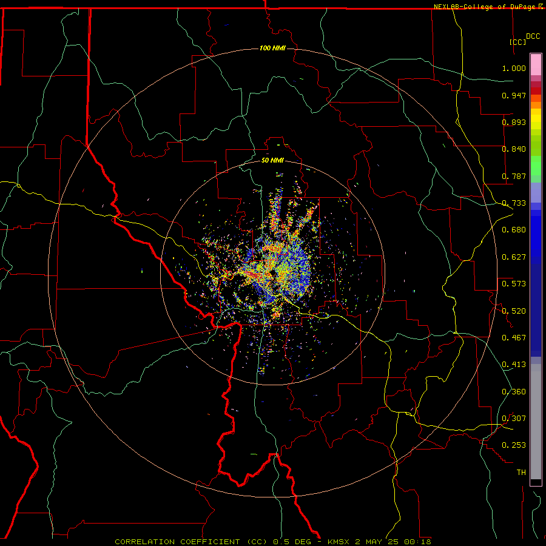
Task: Select the 0.253 legend value
Action: click(x=514, y=445)
